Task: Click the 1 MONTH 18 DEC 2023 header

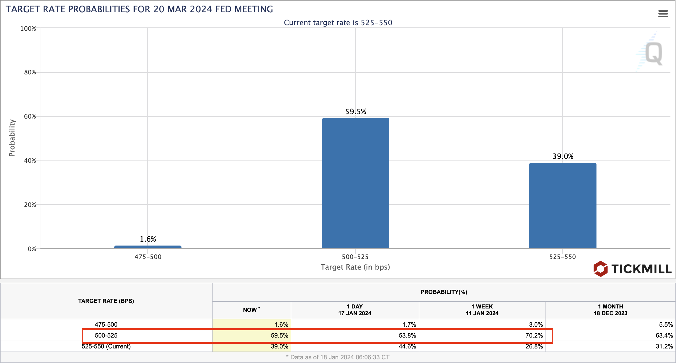Action: (x=610, y=310)
